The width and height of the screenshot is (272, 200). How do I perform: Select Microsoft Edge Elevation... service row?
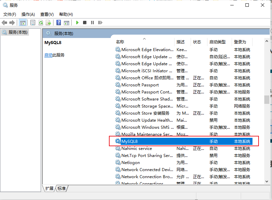(x=184, y=50)
